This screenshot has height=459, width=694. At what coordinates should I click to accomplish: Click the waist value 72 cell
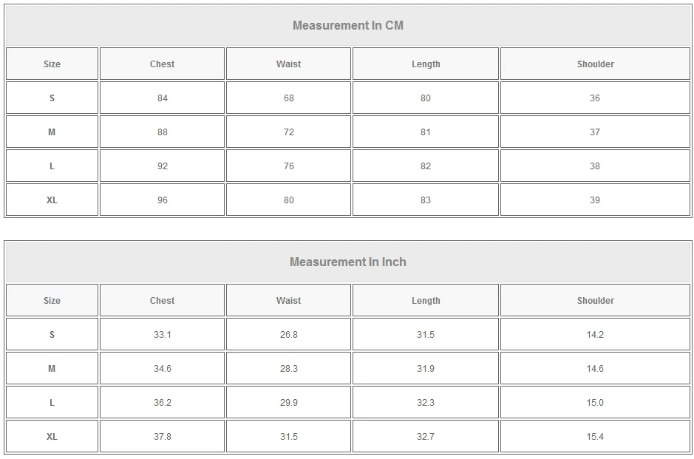288,132
